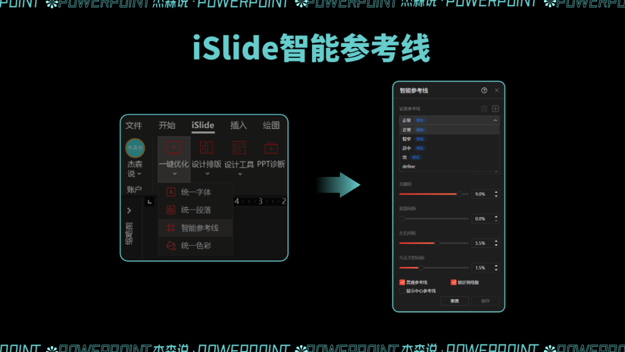Decrease the 1.5% value with down arrow
The width and height of the screenshot is (625, 352).
pyautogui.click(x=497, y=269)
